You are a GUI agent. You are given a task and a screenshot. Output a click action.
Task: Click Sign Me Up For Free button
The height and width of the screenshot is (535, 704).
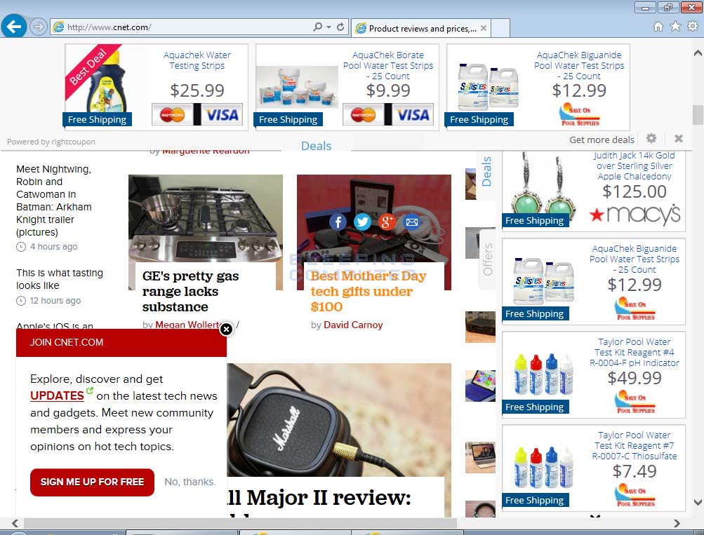tap(92, 482)
